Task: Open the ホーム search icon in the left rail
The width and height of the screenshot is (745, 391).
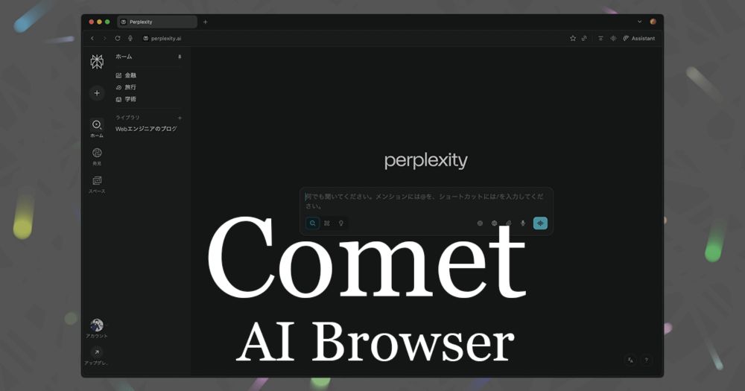Action: point(97,125)
